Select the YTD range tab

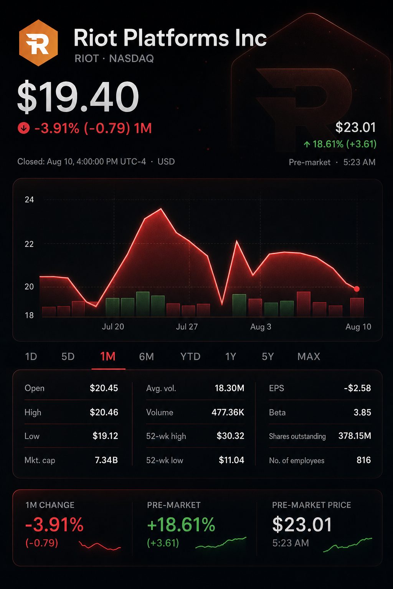click(190, 357)
